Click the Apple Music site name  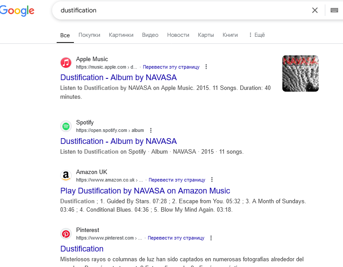click(x=92, y=59)
